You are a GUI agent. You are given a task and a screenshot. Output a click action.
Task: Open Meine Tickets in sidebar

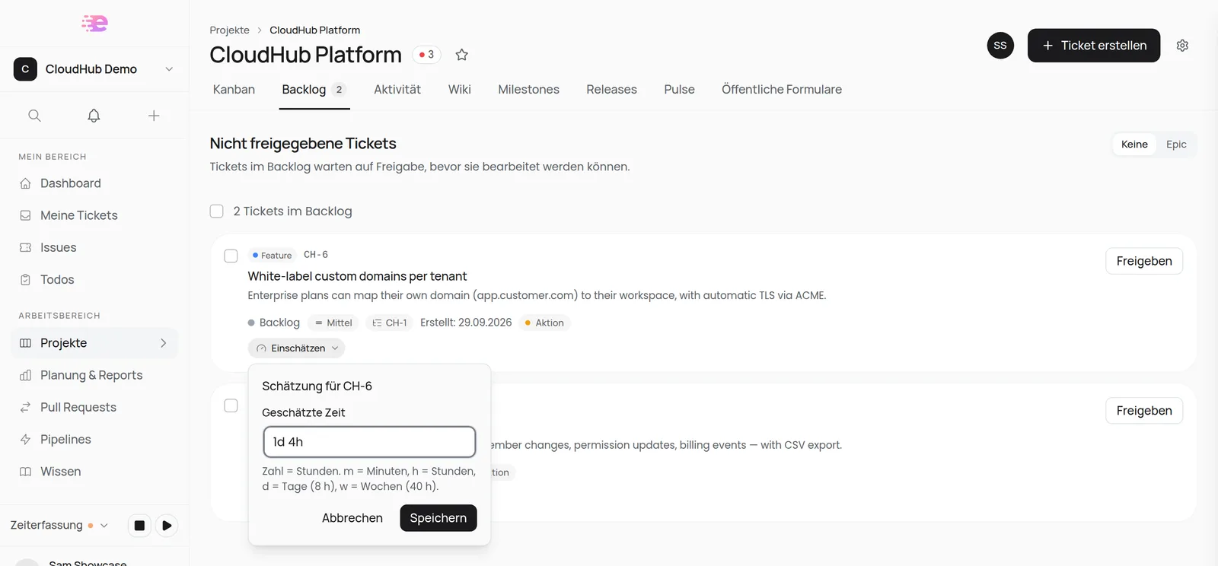click(94, 215)
